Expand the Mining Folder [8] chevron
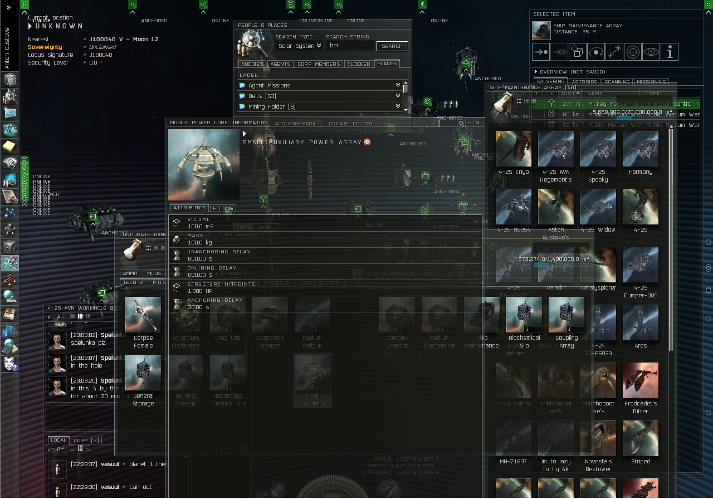 click(398, 106)
